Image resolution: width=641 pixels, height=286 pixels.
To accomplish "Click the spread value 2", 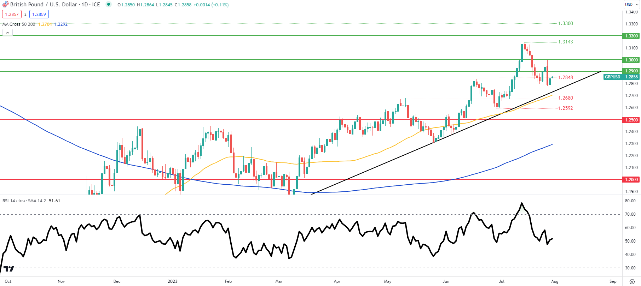I will pyautogui.click(x=25, y=14).
